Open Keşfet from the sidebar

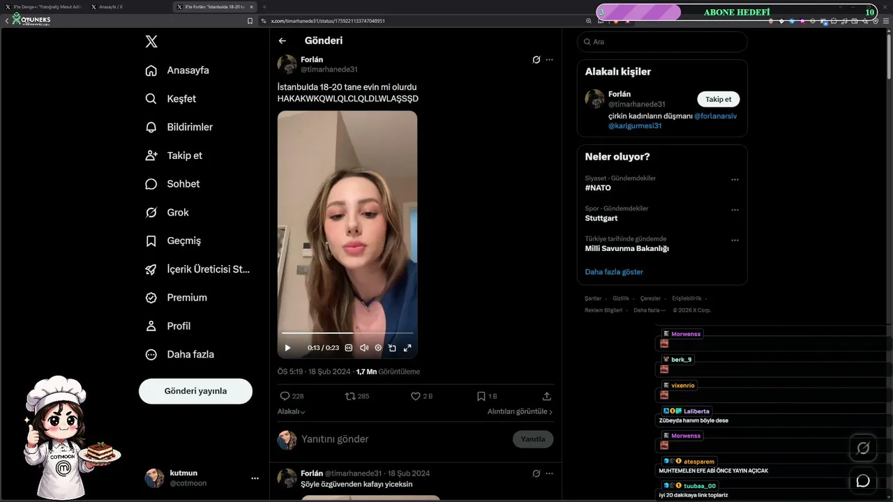coord(170,99)
